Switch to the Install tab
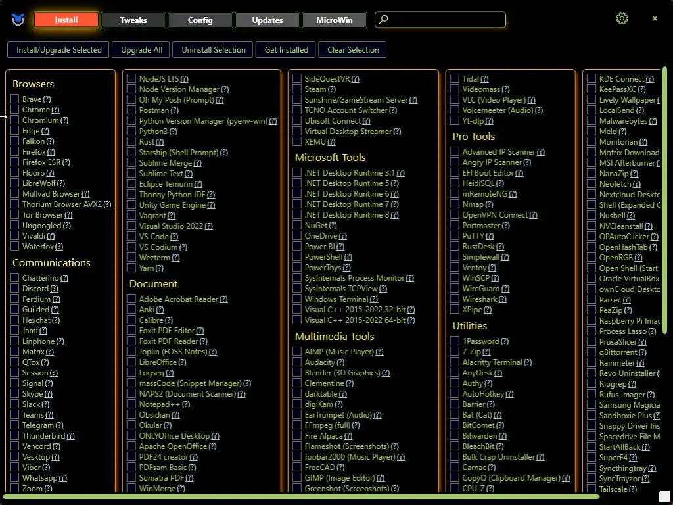The image size is (673, 505). (x=66, y=20)
